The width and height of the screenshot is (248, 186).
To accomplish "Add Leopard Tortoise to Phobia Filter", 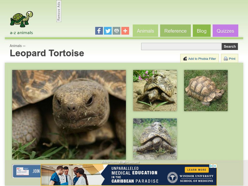I will 200,58.
